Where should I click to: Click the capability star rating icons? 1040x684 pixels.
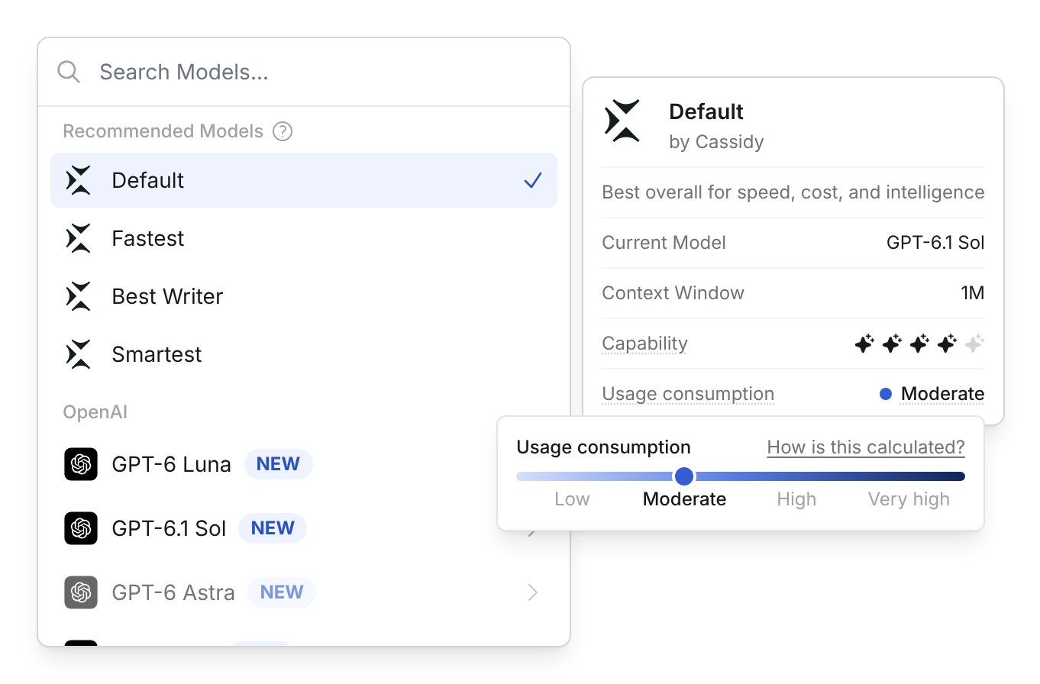pos(919,344)
